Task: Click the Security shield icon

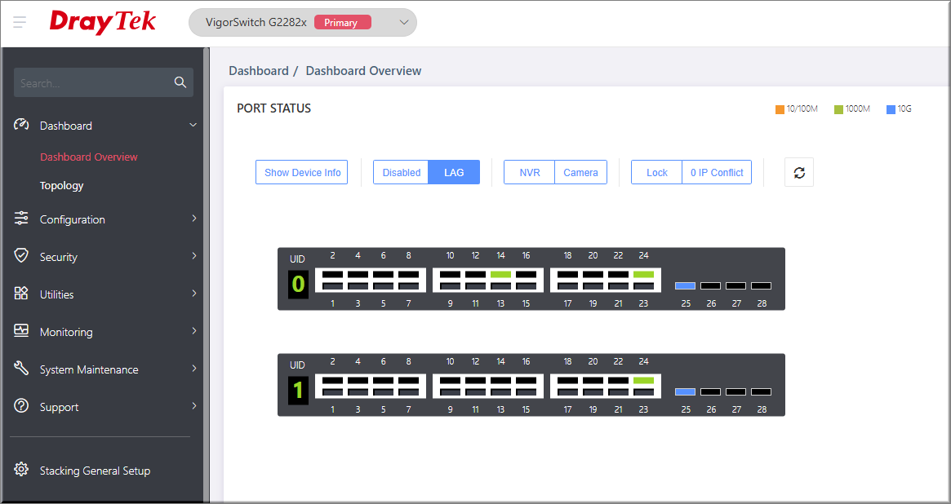Action: [22, 256]
